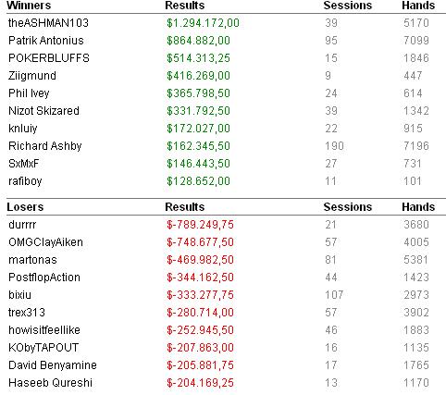Select the $1.294.172,00 result value
The image size is (446, 395).
coord(203,23)
